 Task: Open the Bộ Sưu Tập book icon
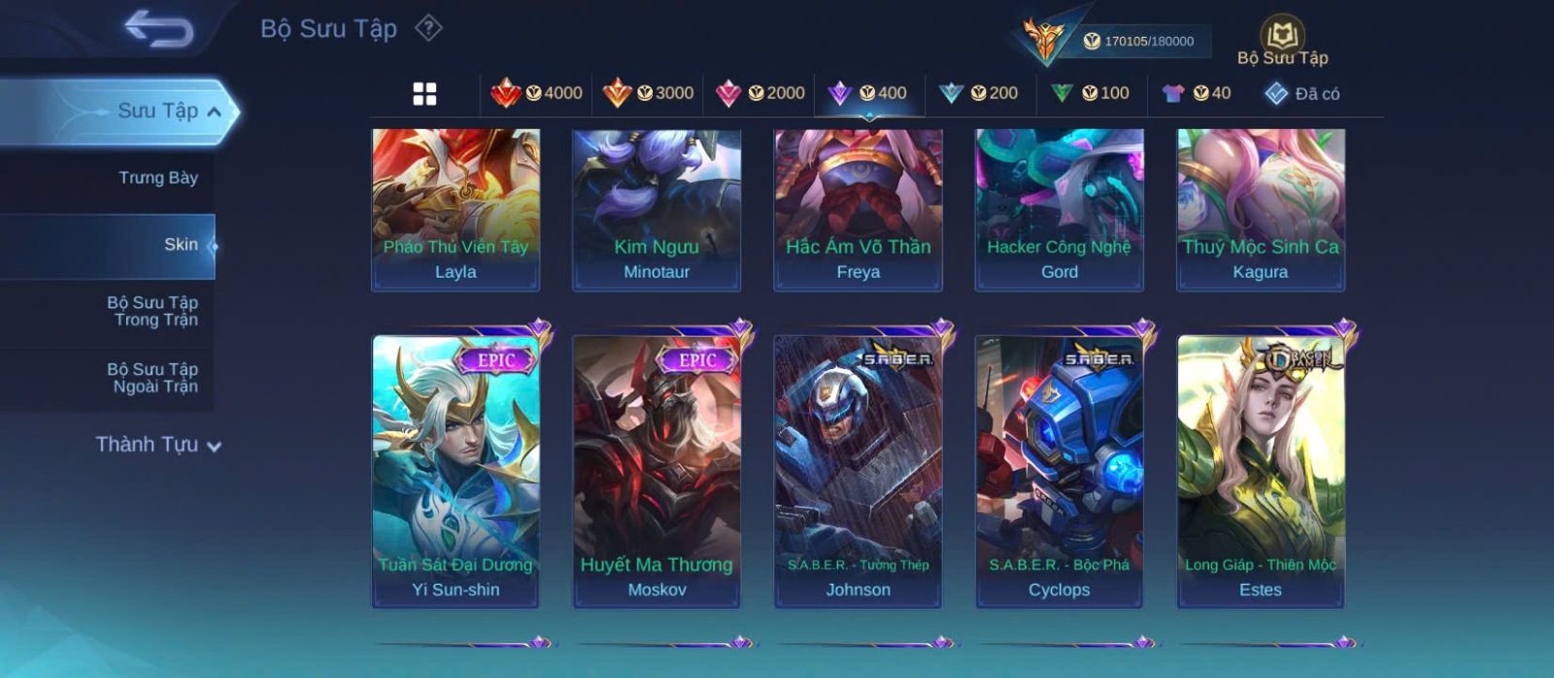coord(1282,42)
